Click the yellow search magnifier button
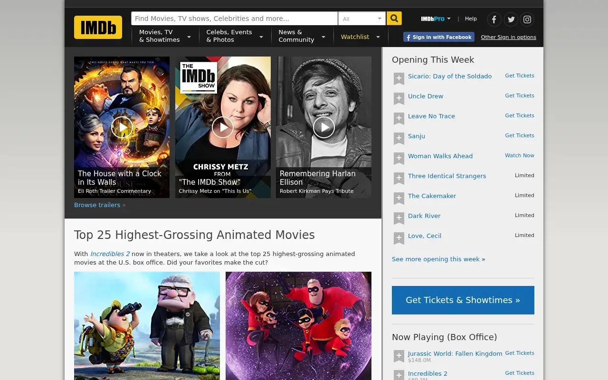Image resolution: width=608 pixels, height=380 pixels. coord(394,19)
